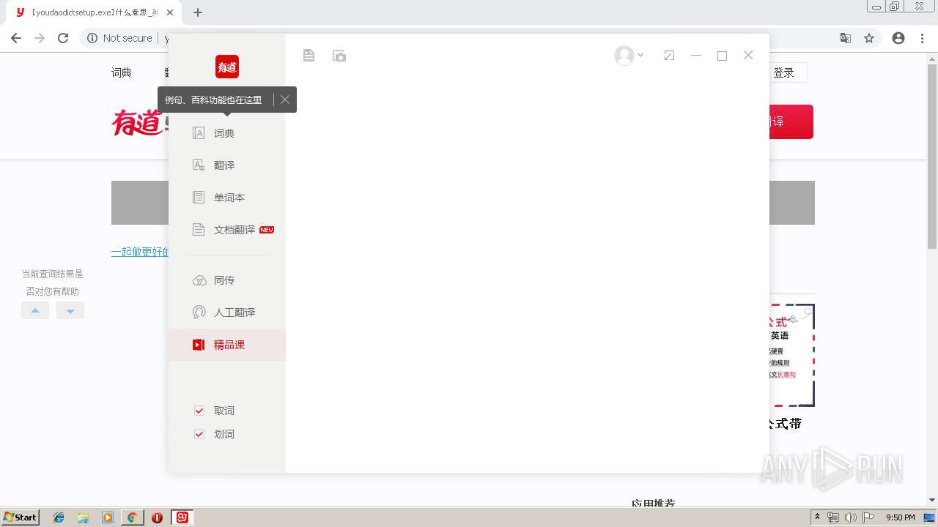The height and width of the screenshot is (527, 938).
Task: Click the document icon in Youdao toolbar
Action: tap(309, 56)
